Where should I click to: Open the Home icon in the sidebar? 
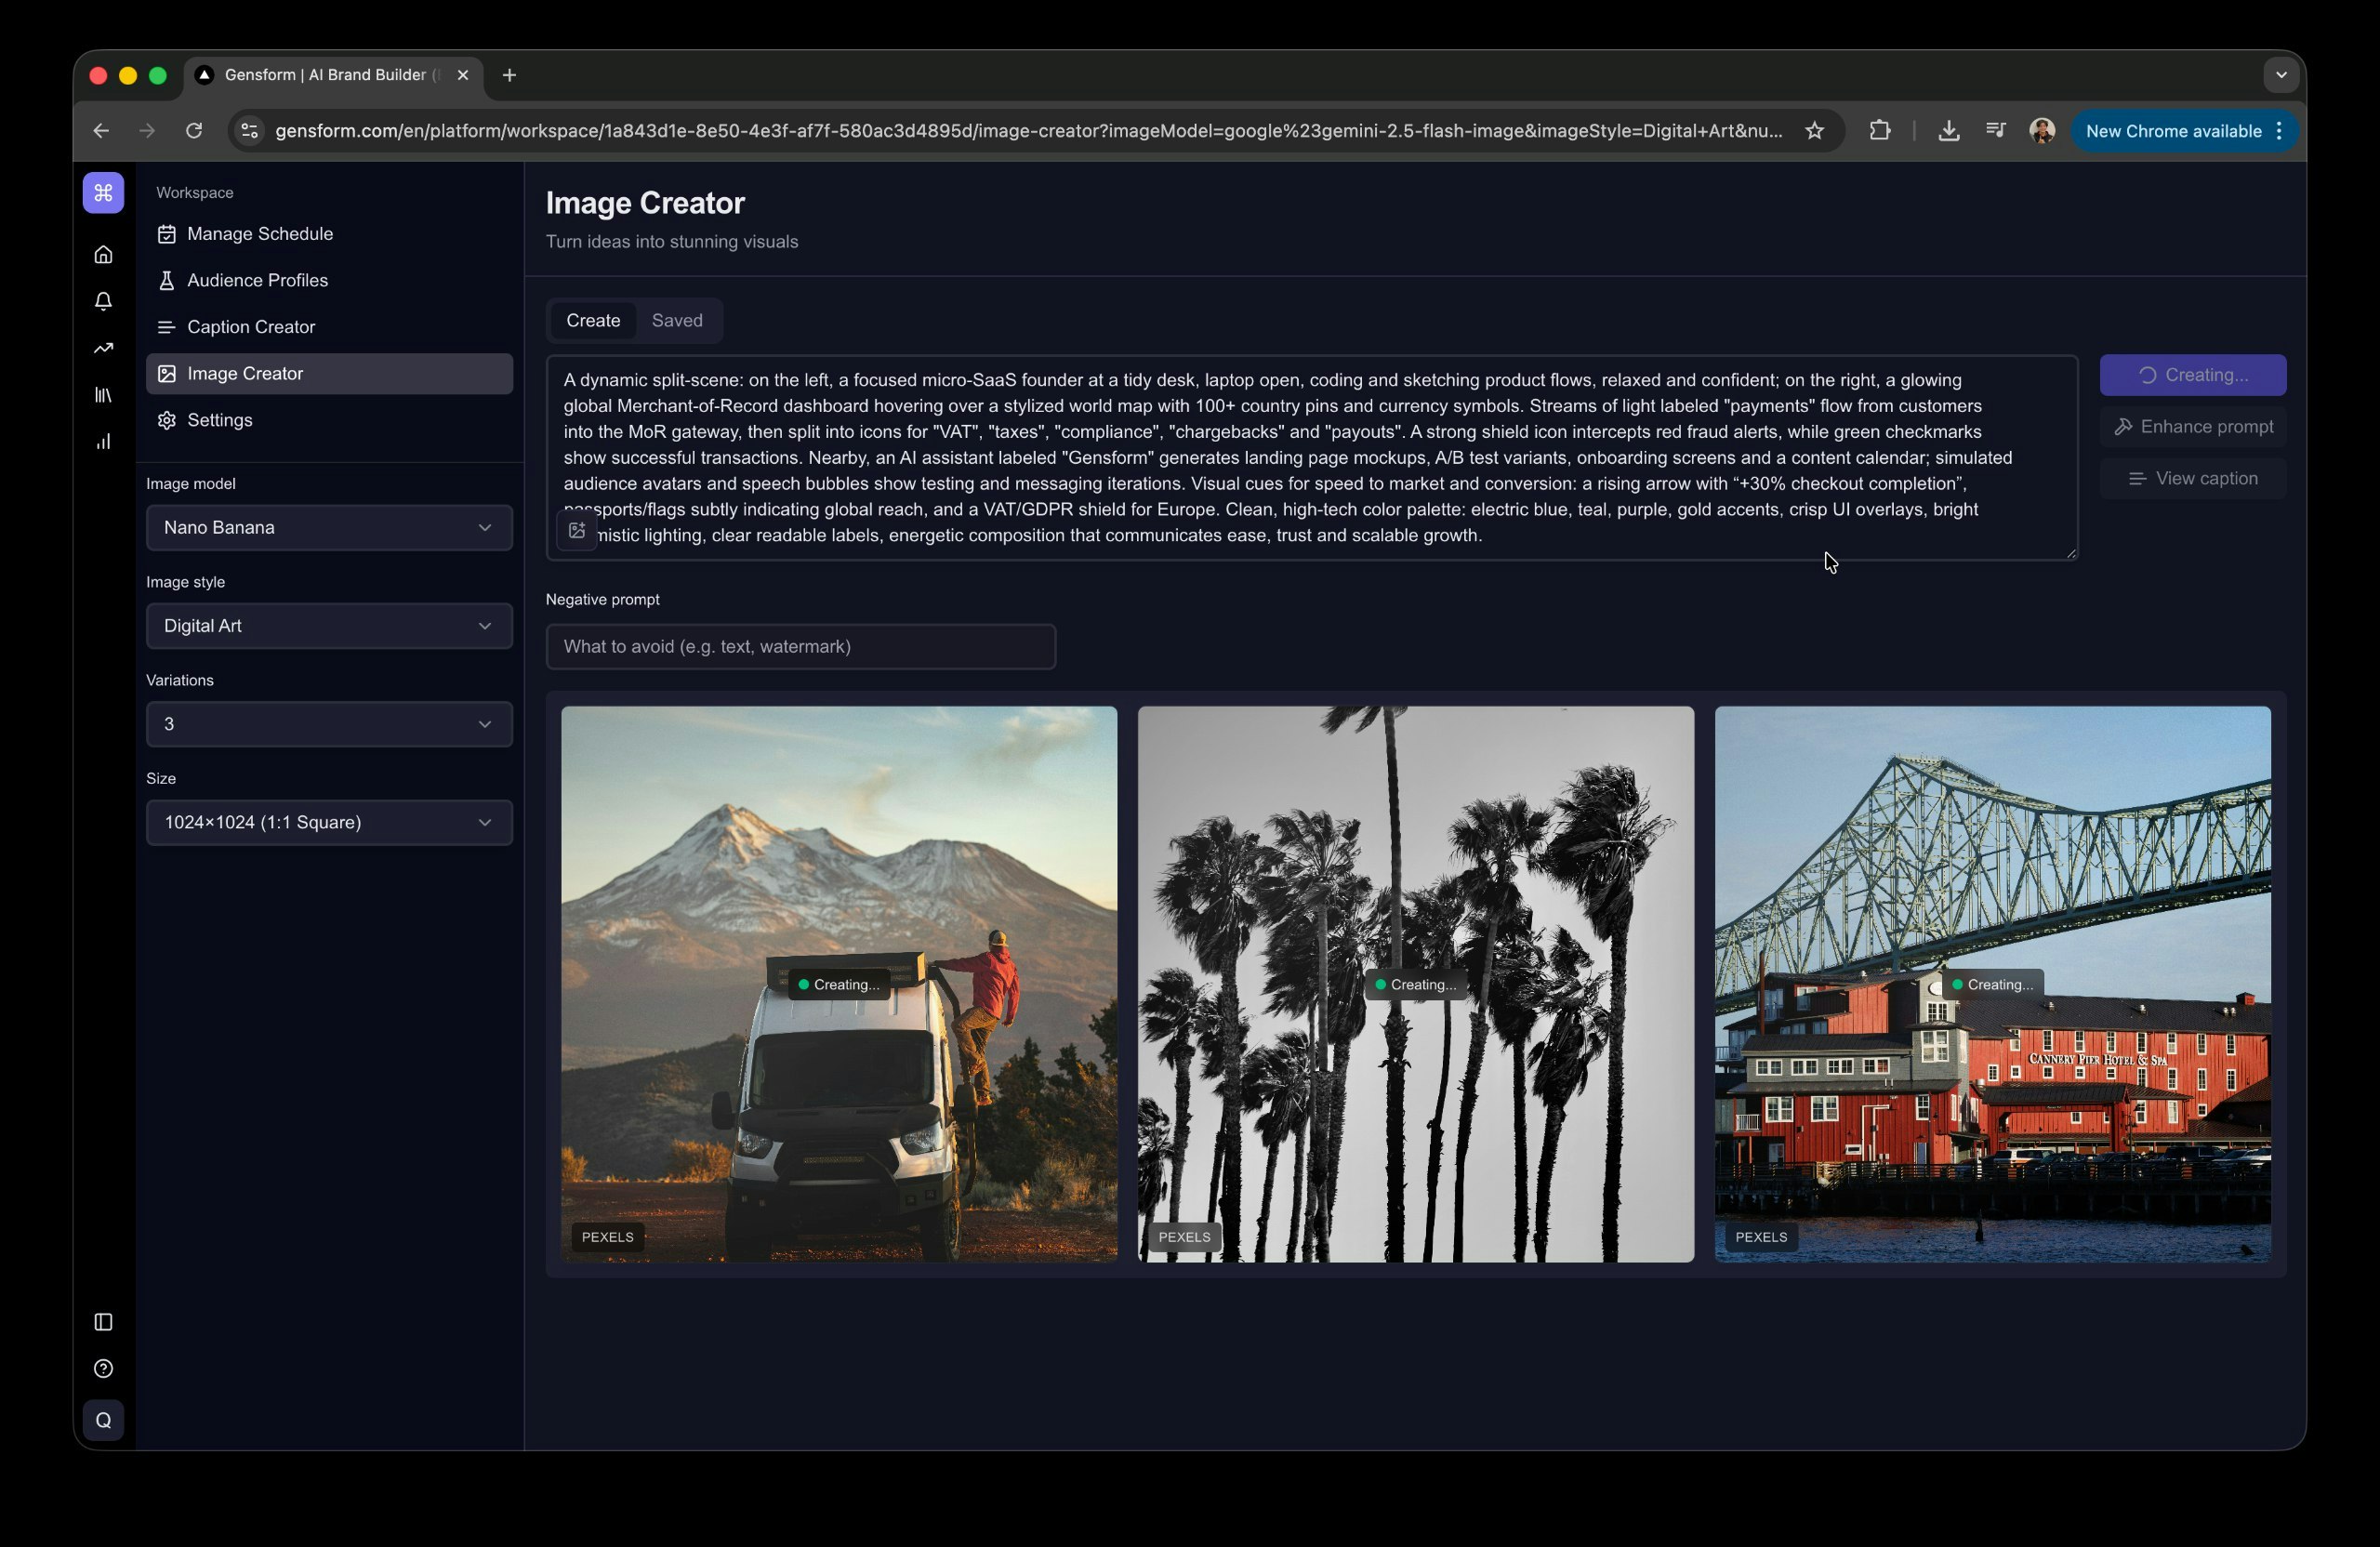103,254
